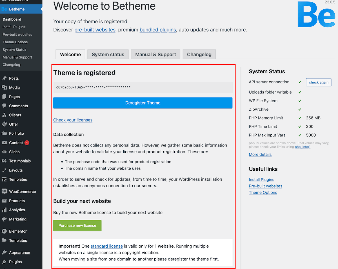This screenshot has width=338, height=269.
Task: Click the Marketing megaphone icon
Action: tap(4, 219)
